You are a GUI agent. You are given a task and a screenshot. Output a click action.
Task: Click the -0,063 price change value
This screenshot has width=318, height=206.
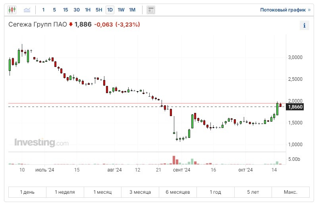(x=104, y=25)
